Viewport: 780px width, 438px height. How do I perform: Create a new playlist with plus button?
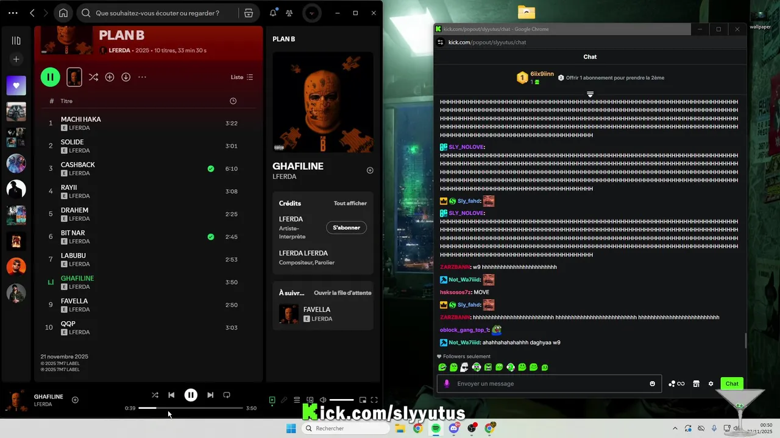pos(16,59)
